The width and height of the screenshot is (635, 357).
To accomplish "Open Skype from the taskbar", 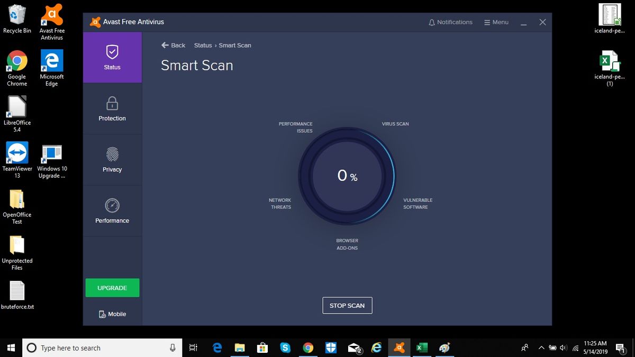I will [x=285, y=347].
